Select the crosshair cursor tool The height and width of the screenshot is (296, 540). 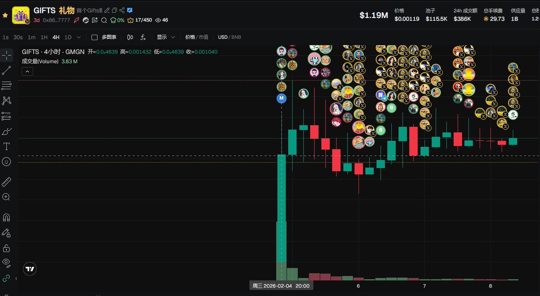(x=7, y=55)
